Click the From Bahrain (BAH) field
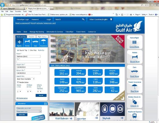159x123 pixels. coord(28,56)
